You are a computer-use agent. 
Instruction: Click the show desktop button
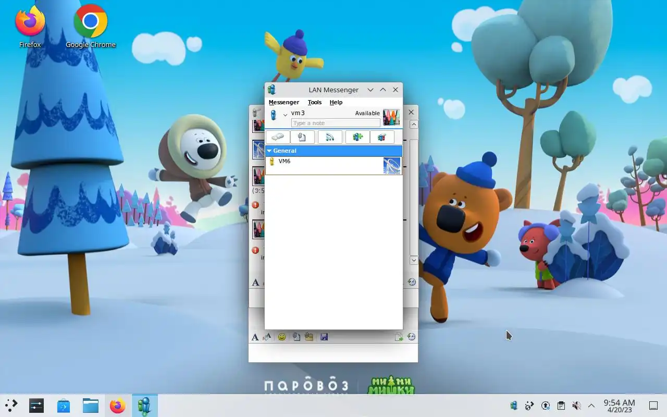[x=653, y=406]
